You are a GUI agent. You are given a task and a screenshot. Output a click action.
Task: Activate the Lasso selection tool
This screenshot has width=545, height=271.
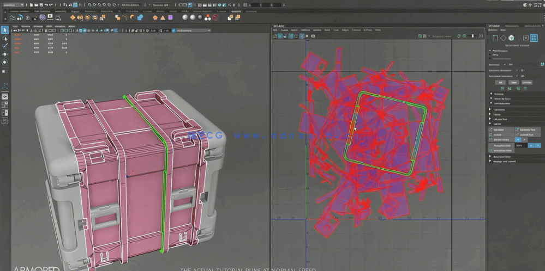click(5, 39)
